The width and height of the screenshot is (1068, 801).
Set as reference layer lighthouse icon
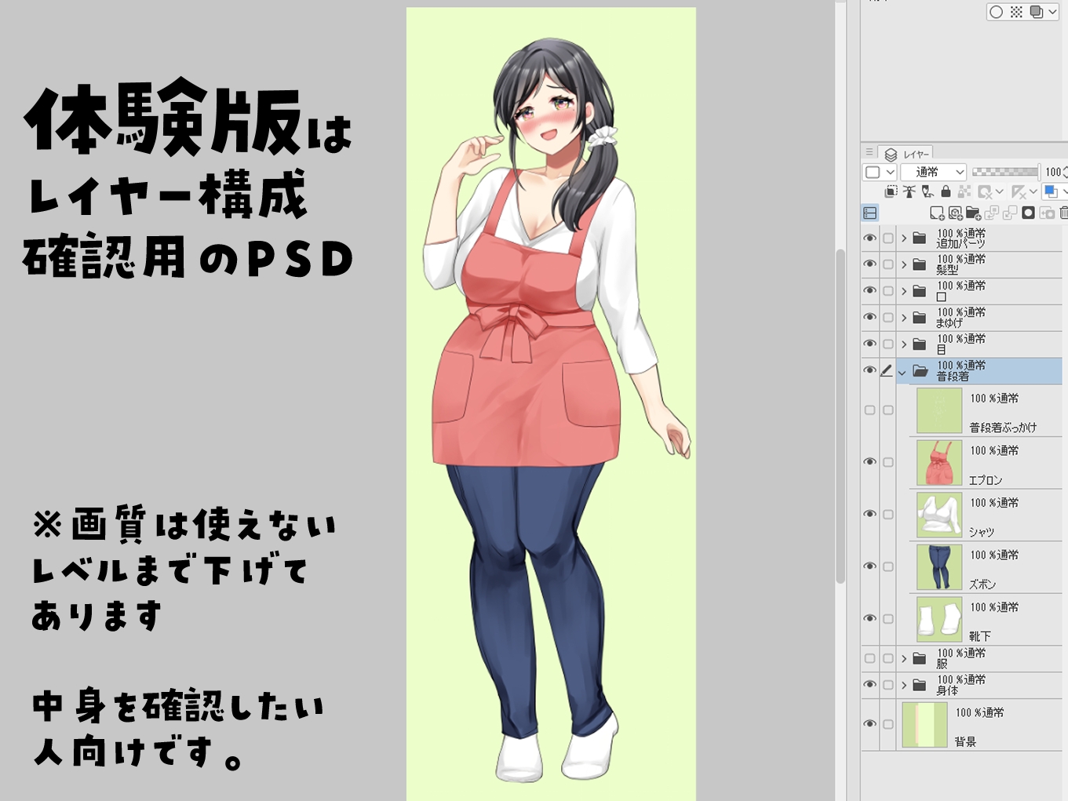[909, 191]
